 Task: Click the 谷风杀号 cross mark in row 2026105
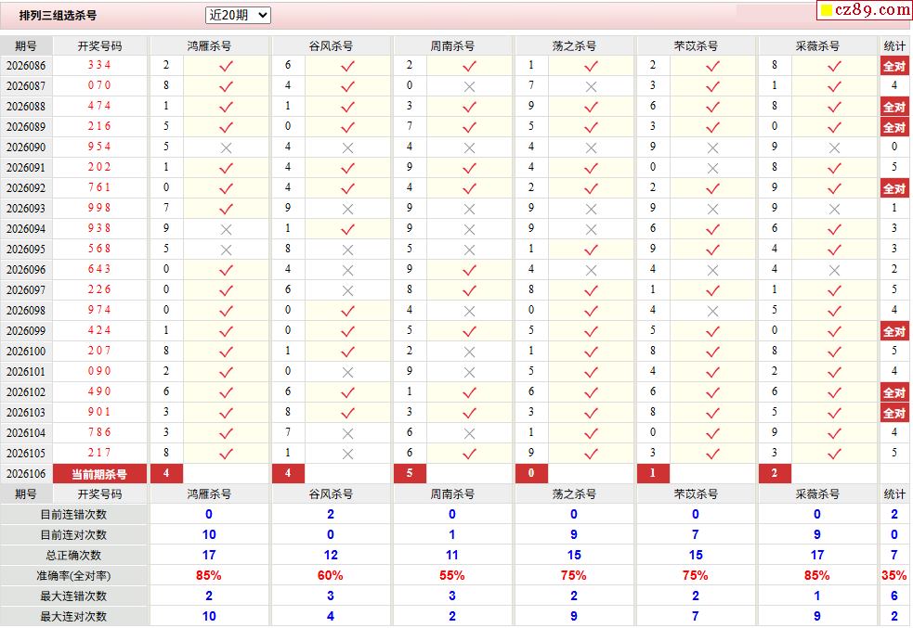pyautogui.click(x=347, y=454)
